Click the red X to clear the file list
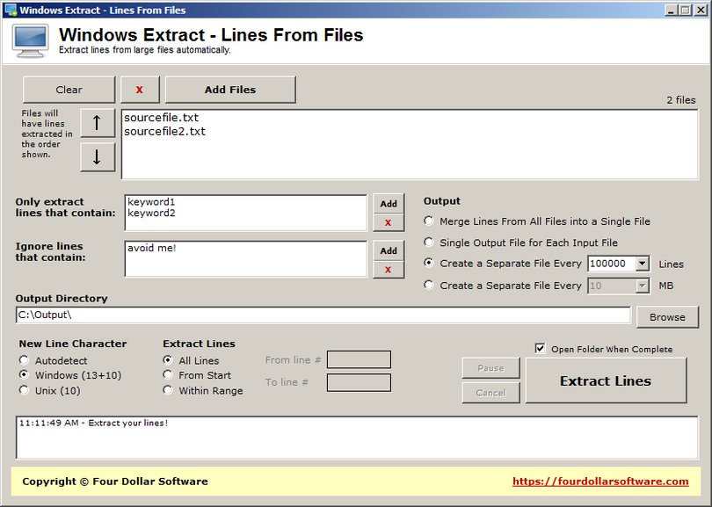Viewport: 712px width, 507px height. point(140,89)
